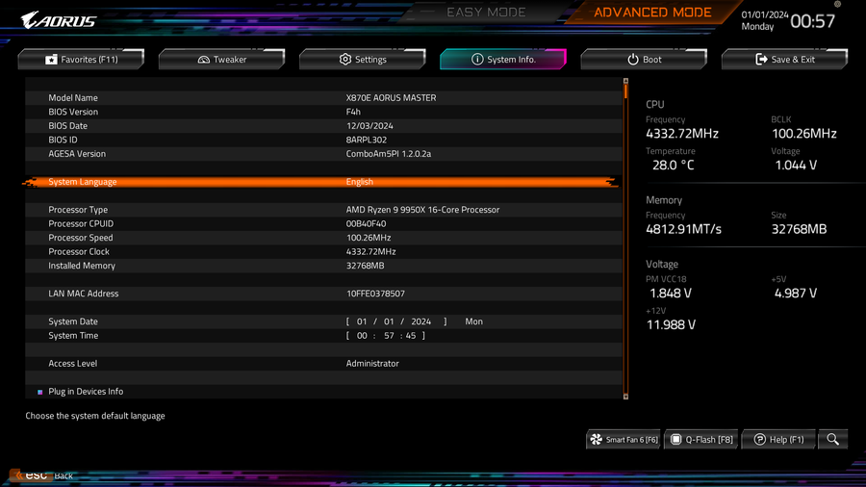Click the Save & Exit arrow icon
The height and width of the screenshot is (487, 866).
(761, 59)
